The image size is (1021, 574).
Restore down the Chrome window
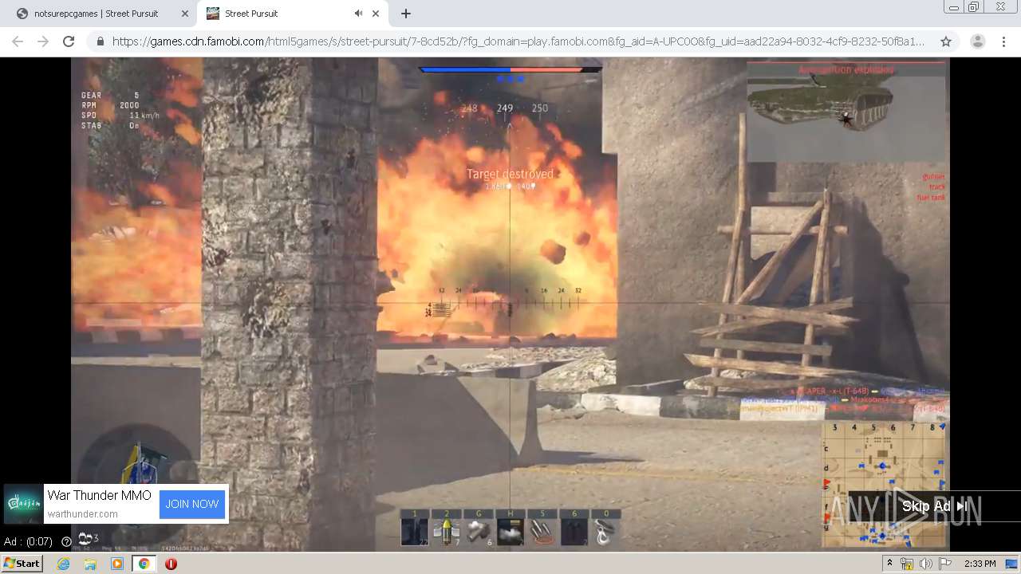[x=974, y=7]
